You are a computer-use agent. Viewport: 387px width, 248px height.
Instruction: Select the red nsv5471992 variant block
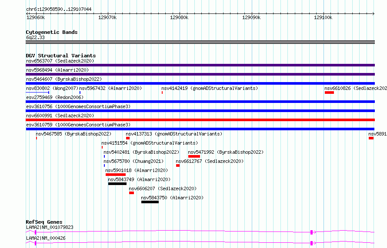pos(194,156)
